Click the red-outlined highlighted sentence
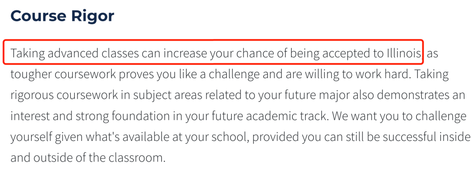 (216, 53)
